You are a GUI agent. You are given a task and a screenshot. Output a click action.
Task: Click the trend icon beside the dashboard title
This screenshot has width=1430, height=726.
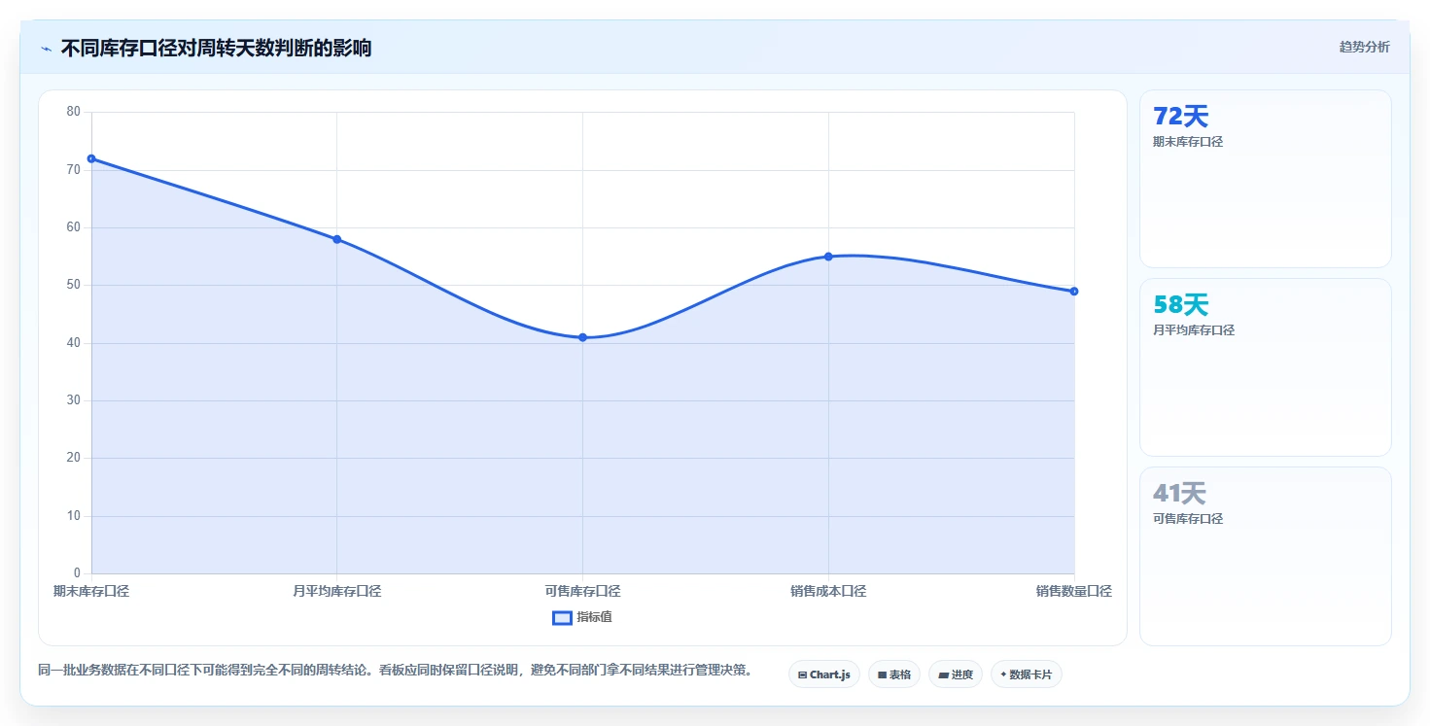[46, 49]
